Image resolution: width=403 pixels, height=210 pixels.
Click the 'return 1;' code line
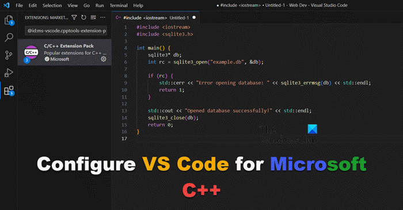172,90
